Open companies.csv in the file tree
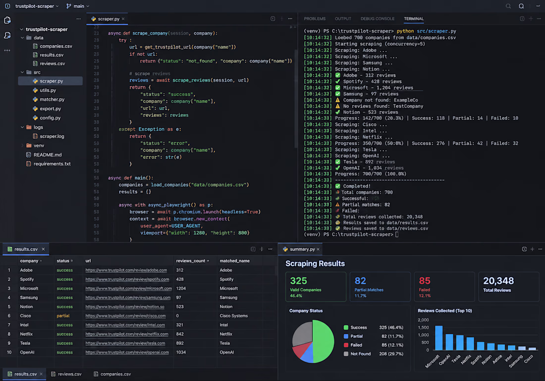 point(53,46)
